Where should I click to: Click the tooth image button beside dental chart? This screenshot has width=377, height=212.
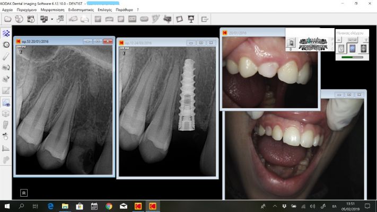(291, 43)
